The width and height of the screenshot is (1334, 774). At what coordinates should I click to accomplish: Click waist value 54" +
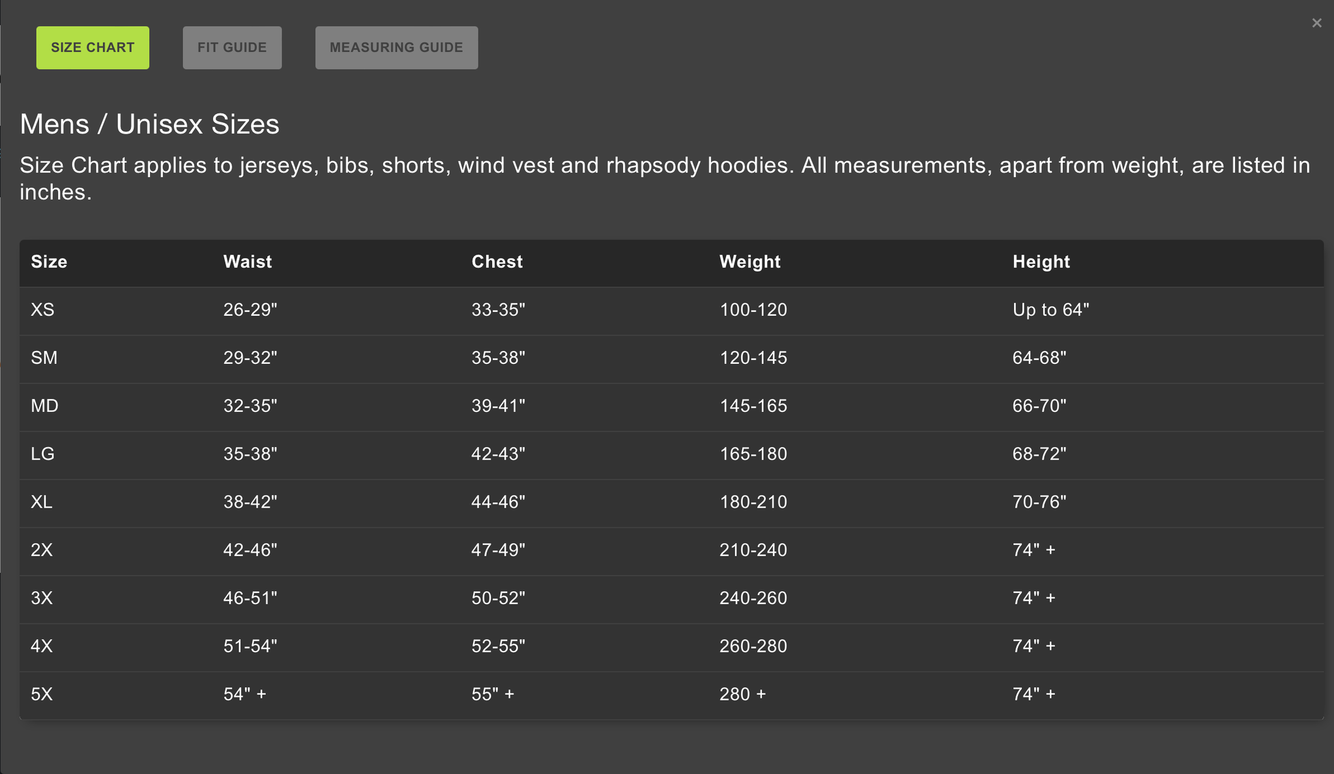point(245,695)
